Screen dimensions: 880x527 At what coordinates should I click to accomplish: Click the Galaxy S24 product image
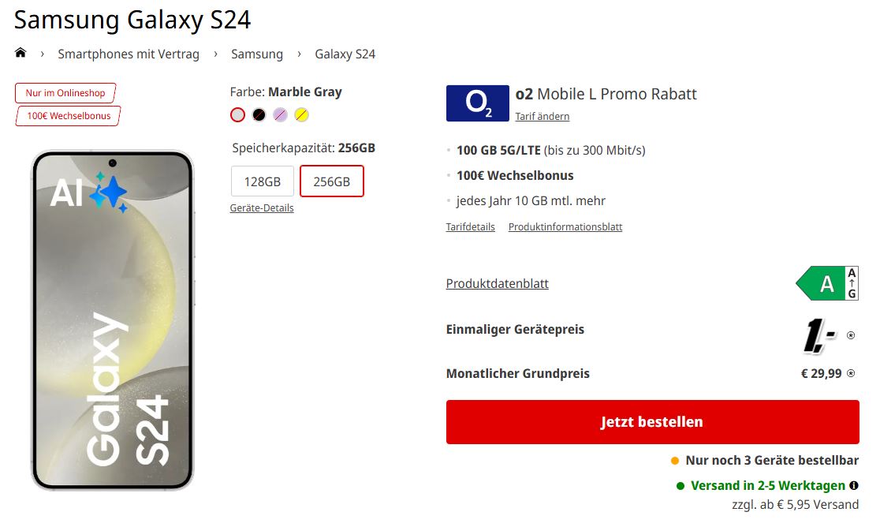coord(112,320)
